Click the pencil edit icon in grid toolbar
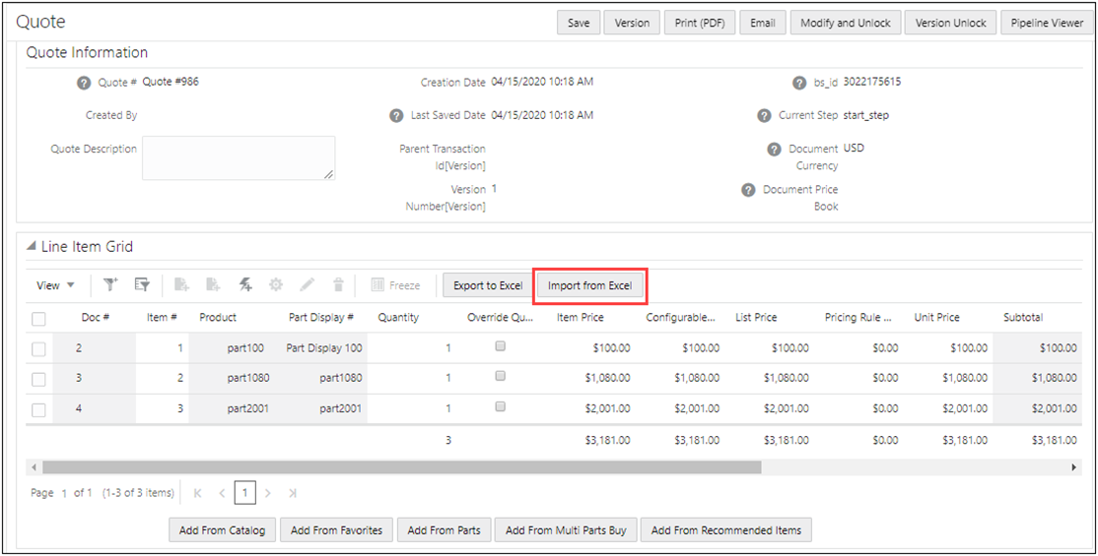This screenshot has width=1098, height=556. click(x=308, y=285)
